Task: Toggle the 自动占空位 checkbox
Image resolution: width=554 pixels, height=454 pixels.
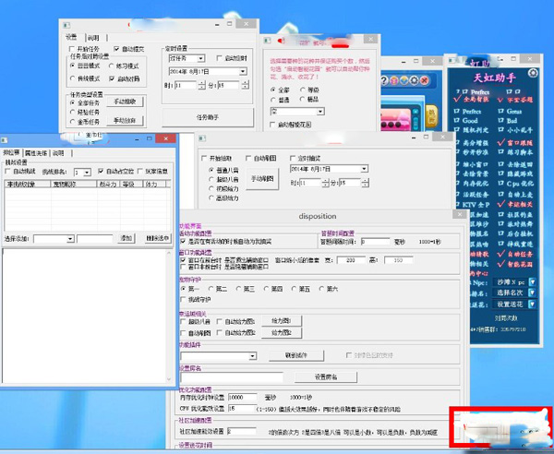Action: click(101, 172)
